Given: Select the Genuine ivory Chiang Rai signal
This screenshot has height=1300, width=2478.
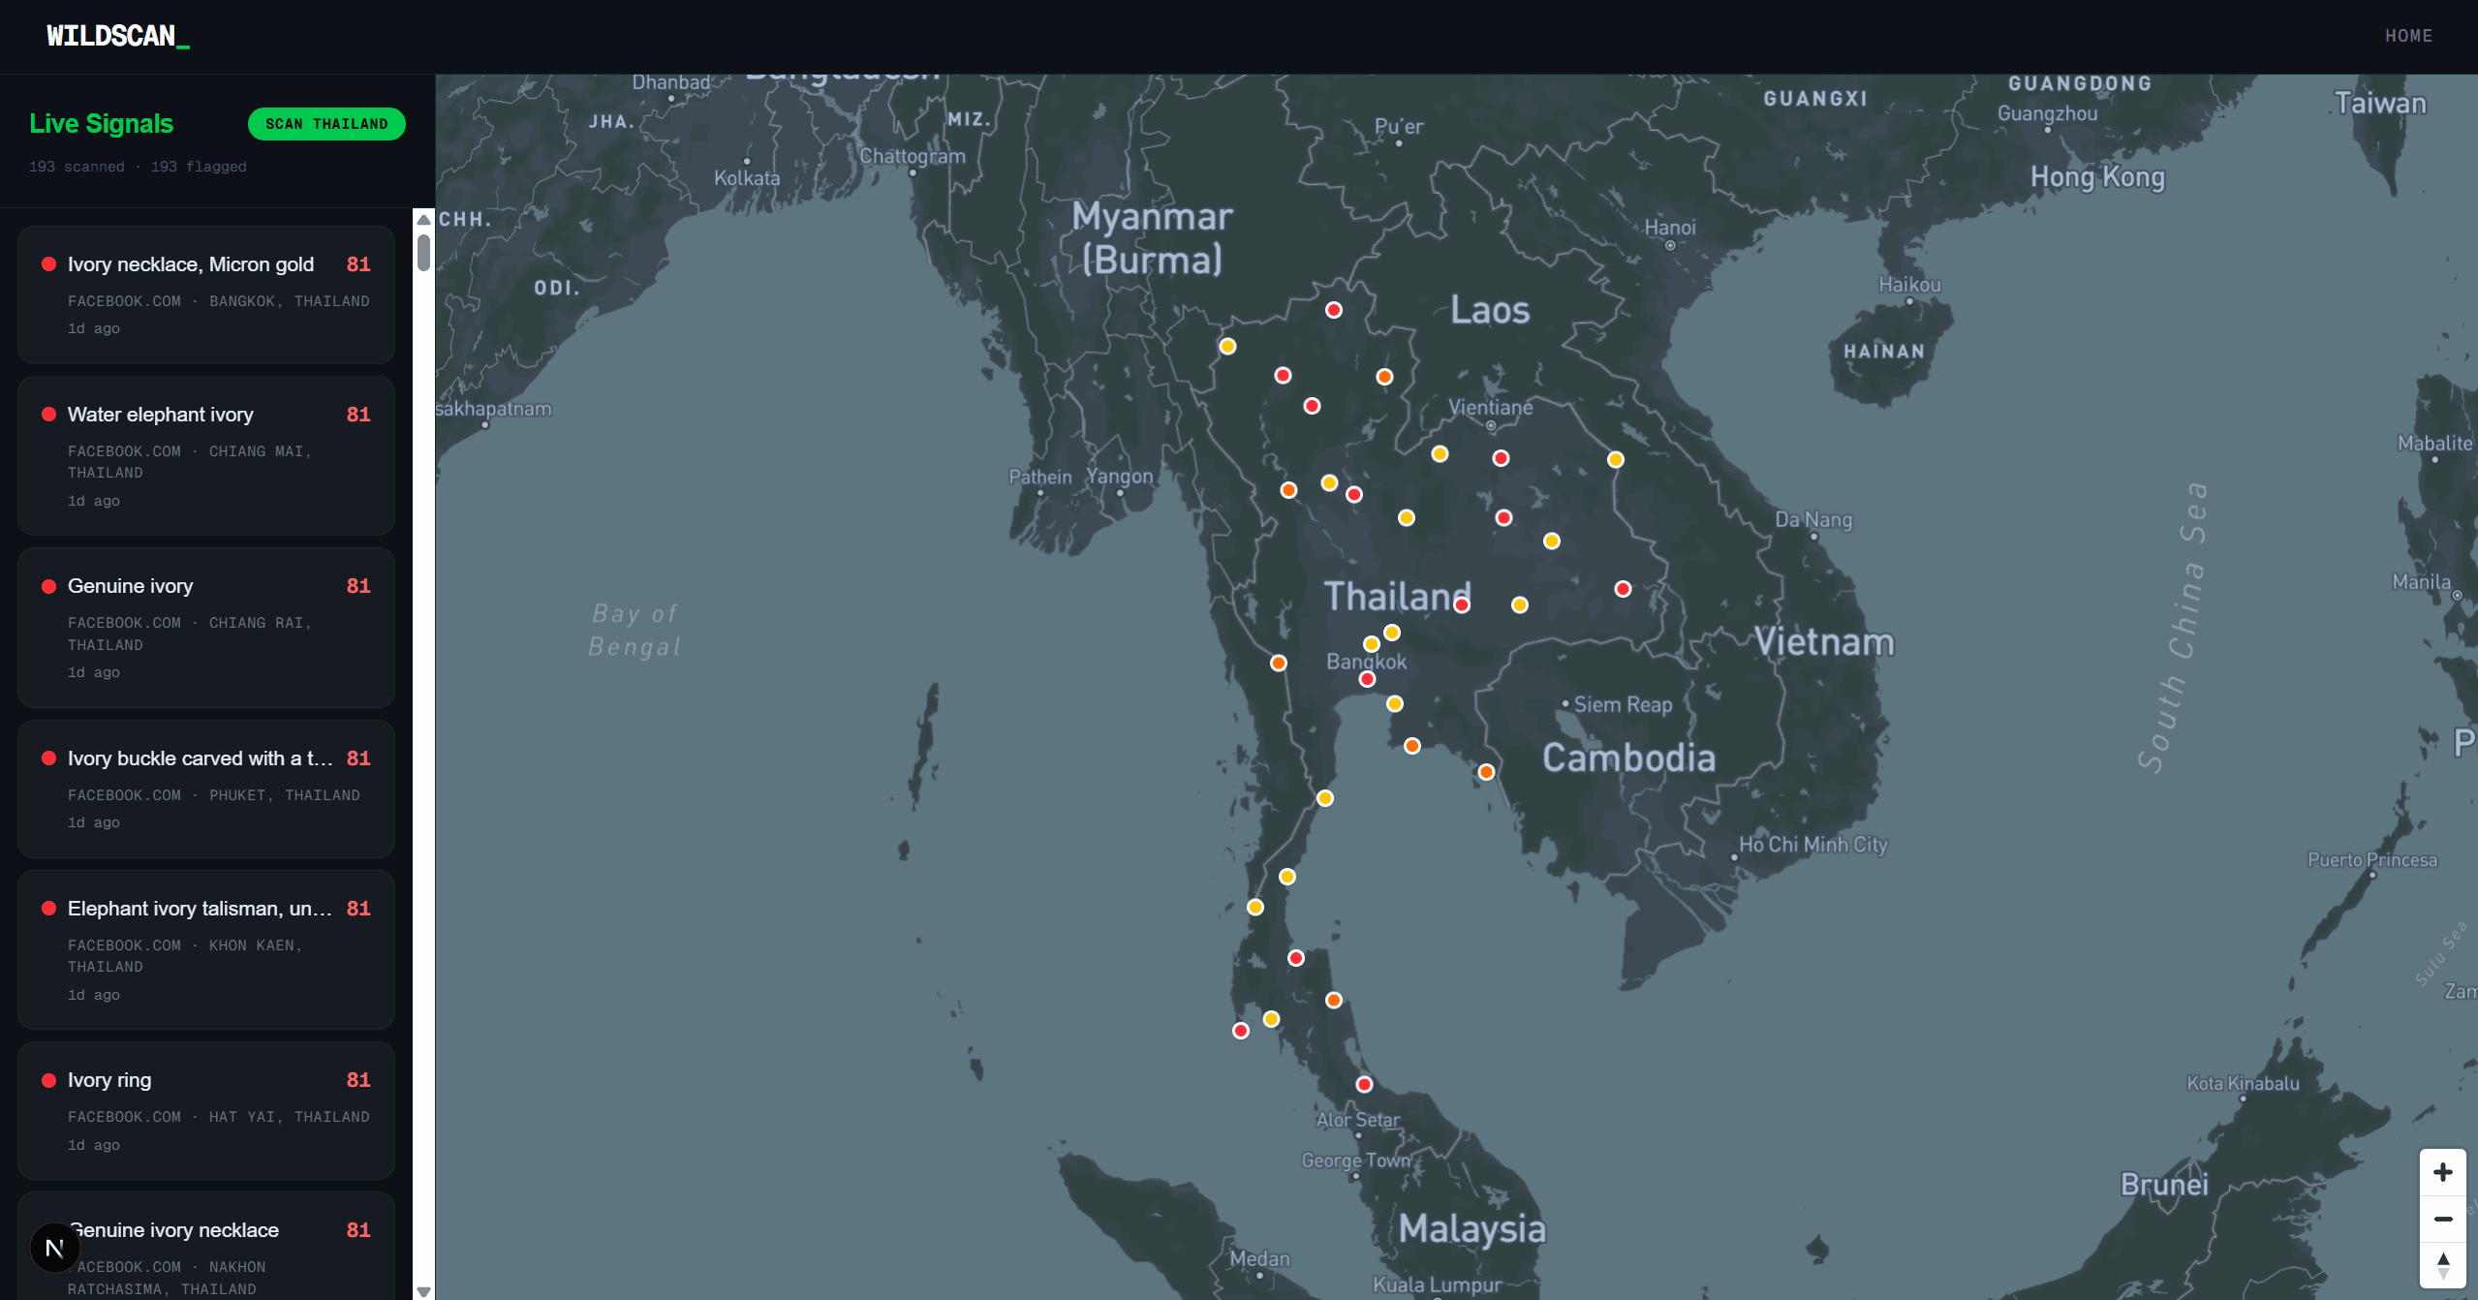Looking at the screenshot, I should tap(206, 627).
